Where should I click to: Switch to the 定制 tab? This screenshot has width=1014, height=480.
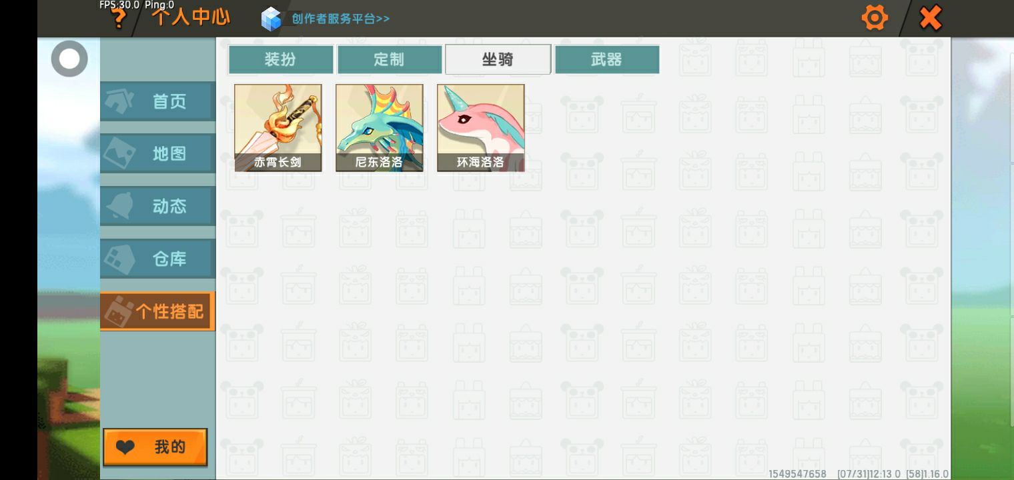[x=390, y=59]
